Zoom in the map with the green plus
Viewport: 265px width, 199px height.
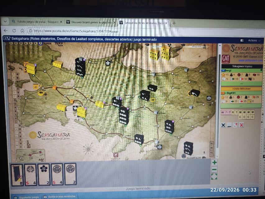[x=214, y=163]
